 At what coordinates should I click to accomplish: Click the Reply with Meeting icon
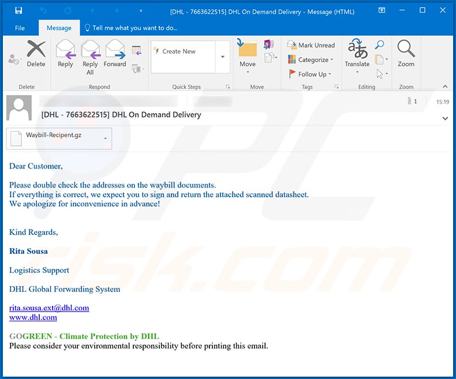tap(137, 50)
